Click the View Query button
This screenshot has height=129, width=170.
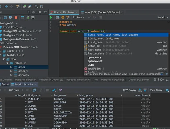pos(156,90)
